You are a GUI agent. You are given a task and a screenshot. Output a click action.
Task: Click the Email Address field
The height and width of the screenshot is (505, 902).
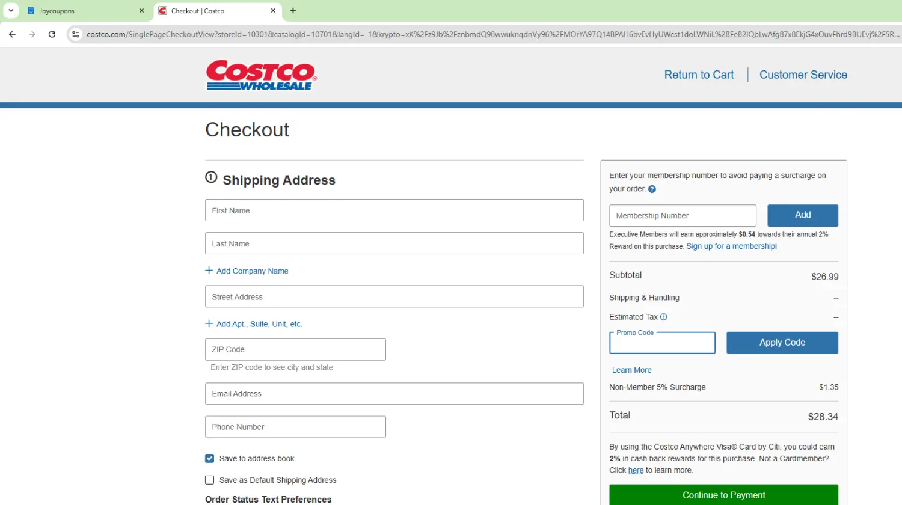(x=394, y=394)
